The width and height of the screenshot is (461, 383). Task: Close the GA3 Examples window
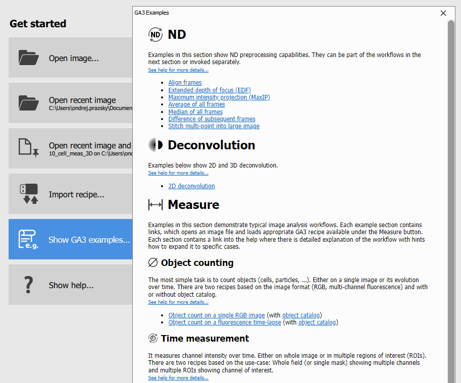click(443, 13)
